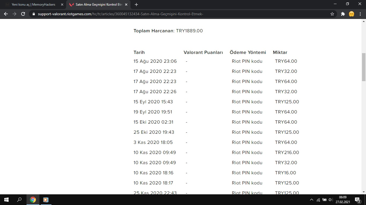Image resolution: width=366 pixels, height=205 pixels.
Task: Click the TRY32.00 amount for 17 Ağu 2020 22:26
Action: (x=286, y=92)
